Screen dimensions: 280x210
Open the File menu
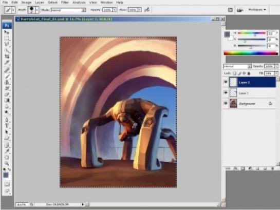pos(5,3)
